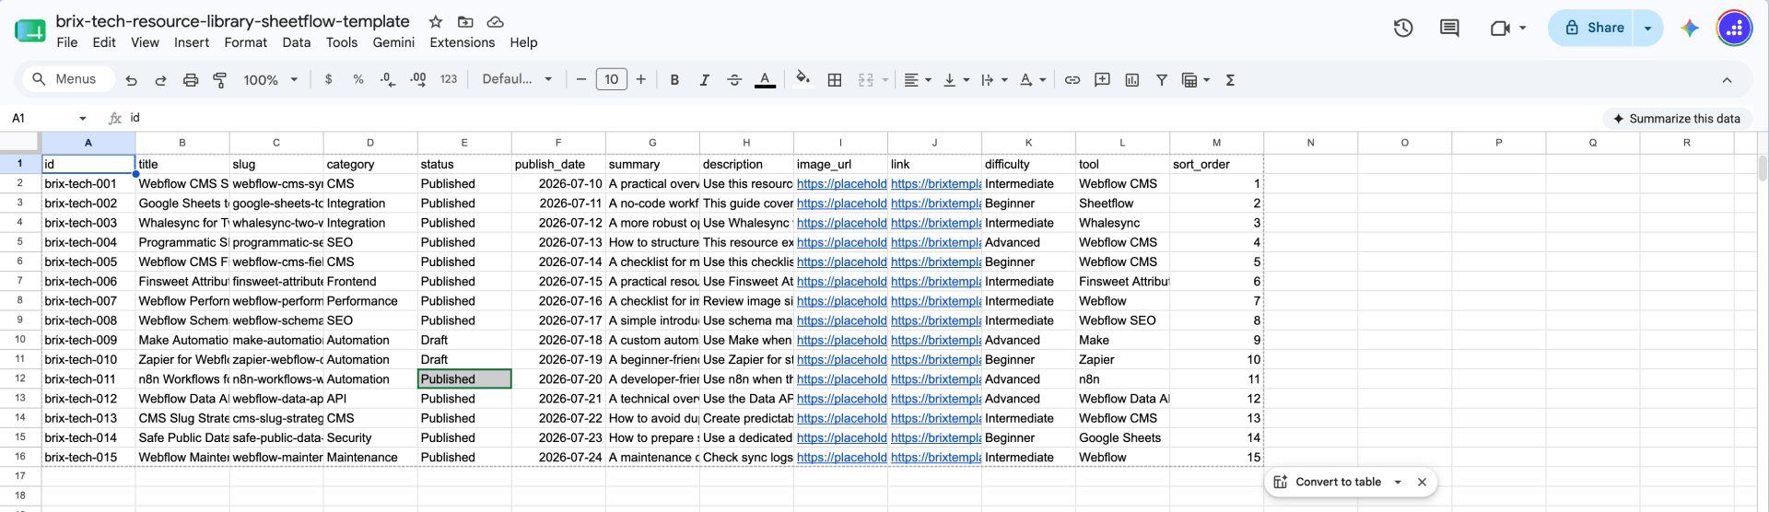Print the spreadsheet with the printer icon
This screenshot has width=1769, height=512.
click(191, 80)
